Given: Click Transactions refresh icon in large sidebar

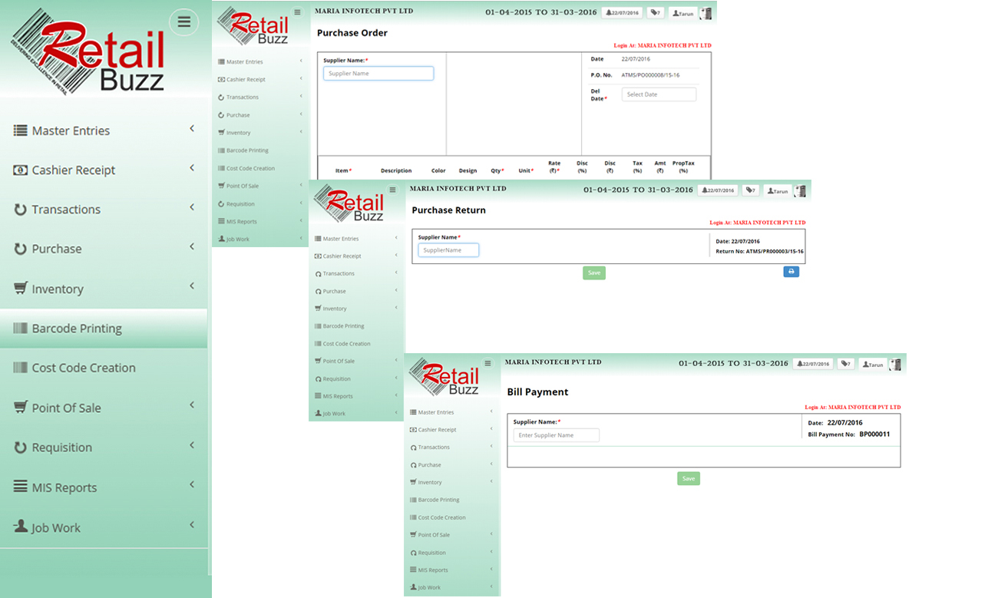Looking at the screenshot, I should coord(21,209).
